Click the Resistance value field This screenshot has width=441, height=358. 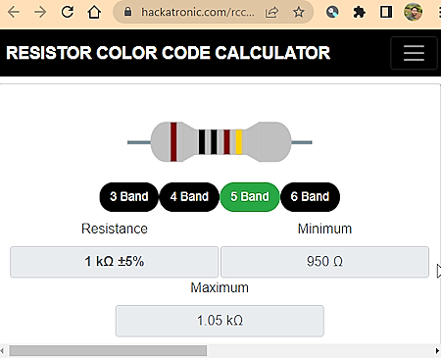tap(114, 262)
